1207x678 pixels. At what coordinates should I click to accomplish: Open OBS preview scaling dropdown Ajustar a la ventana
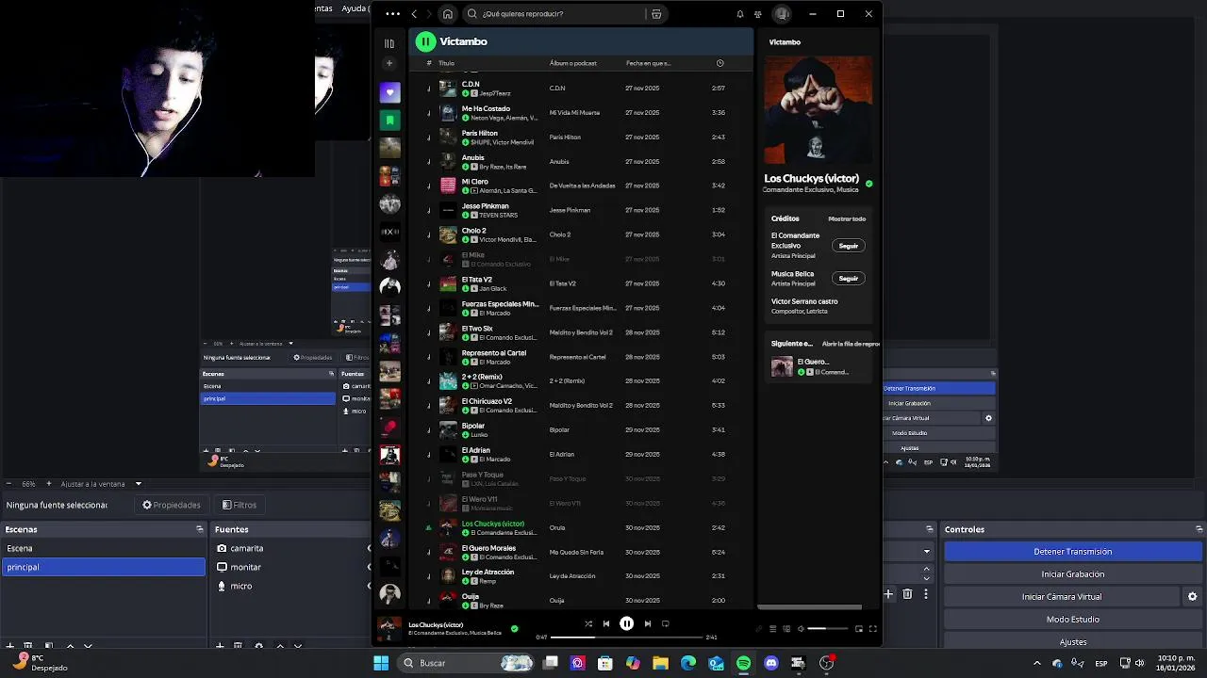click(101, 484)
